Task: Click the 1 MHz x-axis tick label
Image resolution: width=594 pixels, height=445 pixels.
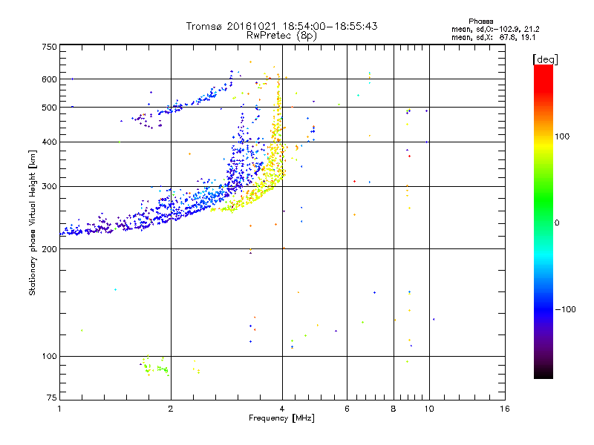Action: (59, 409)
